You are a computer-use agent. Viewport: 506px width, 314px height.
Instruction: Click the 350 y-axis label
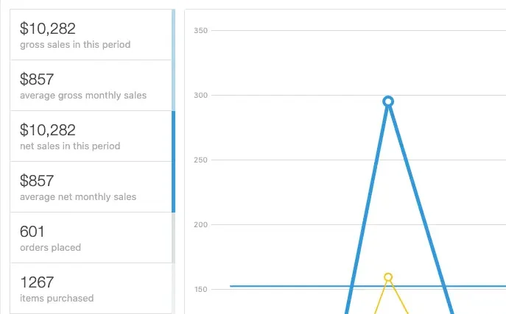[200, 30]
